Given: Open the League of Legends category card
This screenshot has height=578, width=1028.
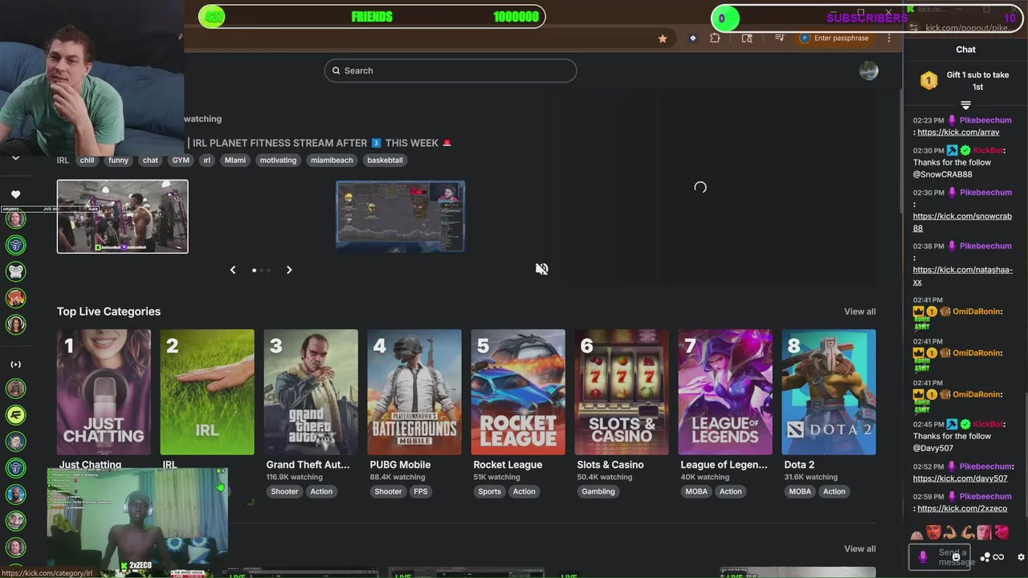Looking at the screenshot, I should pos(725,392).
